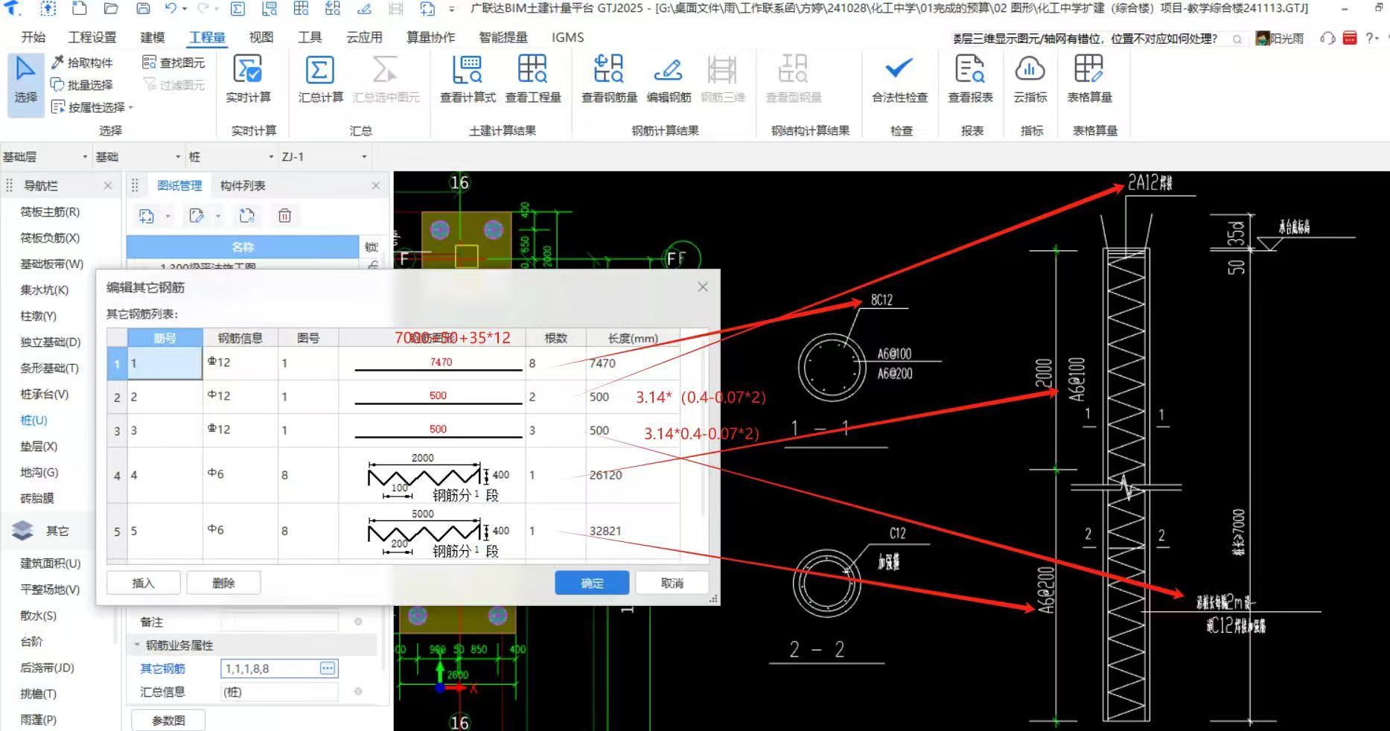1390x731 pixels.
Task: Click the Save disk icon in title bar
Action: [x=143, y=9]
